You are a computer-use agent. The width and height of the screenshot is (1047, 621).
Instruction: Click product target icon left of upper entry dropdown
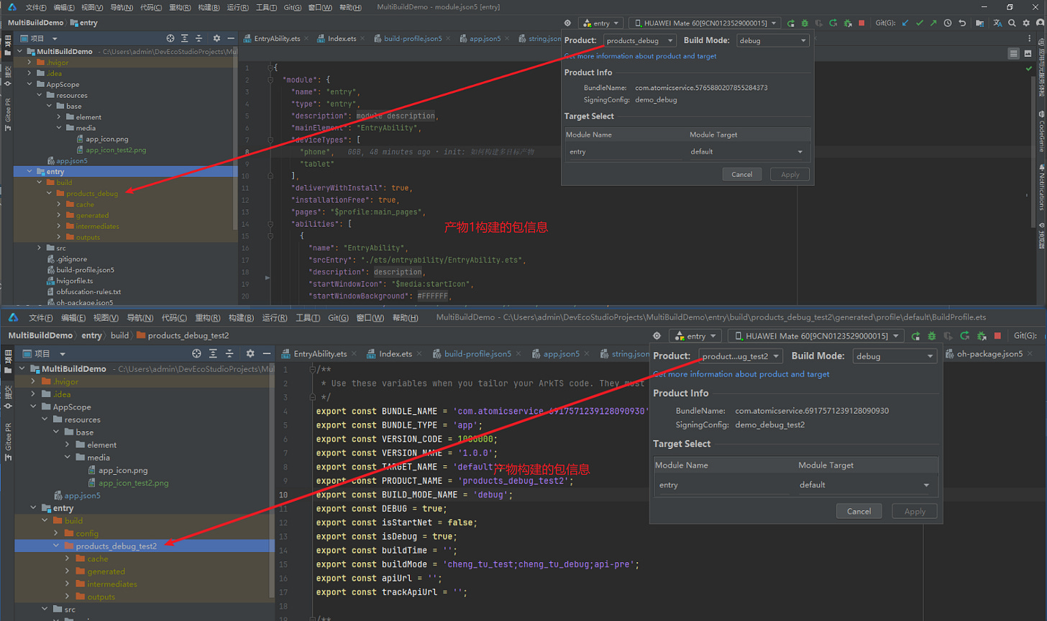[567, 23]
